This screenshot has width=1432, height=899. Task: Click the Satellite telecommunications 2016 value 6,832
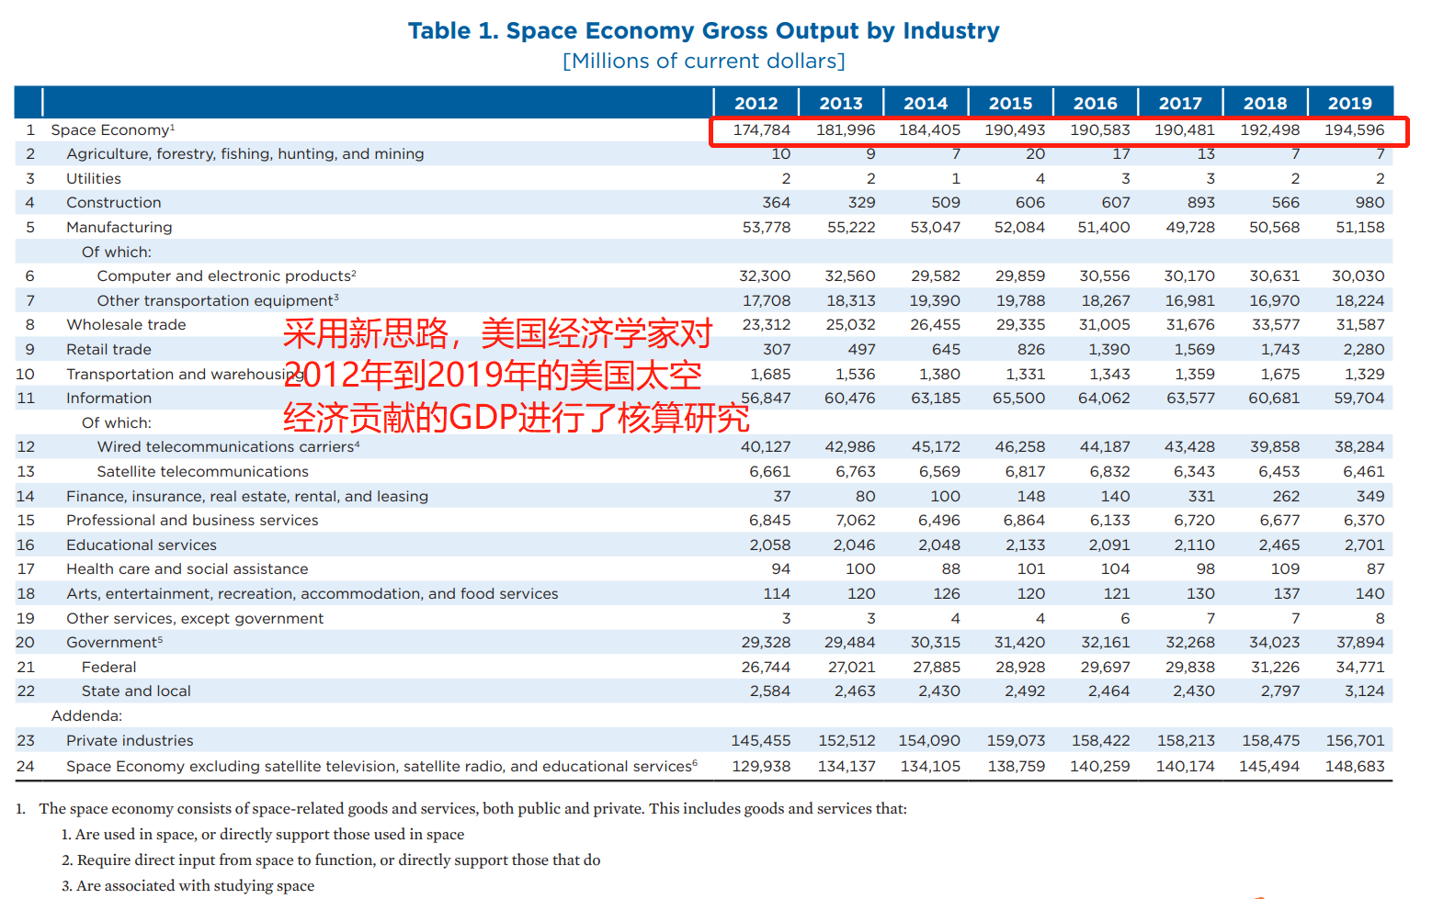point(1109,471)
